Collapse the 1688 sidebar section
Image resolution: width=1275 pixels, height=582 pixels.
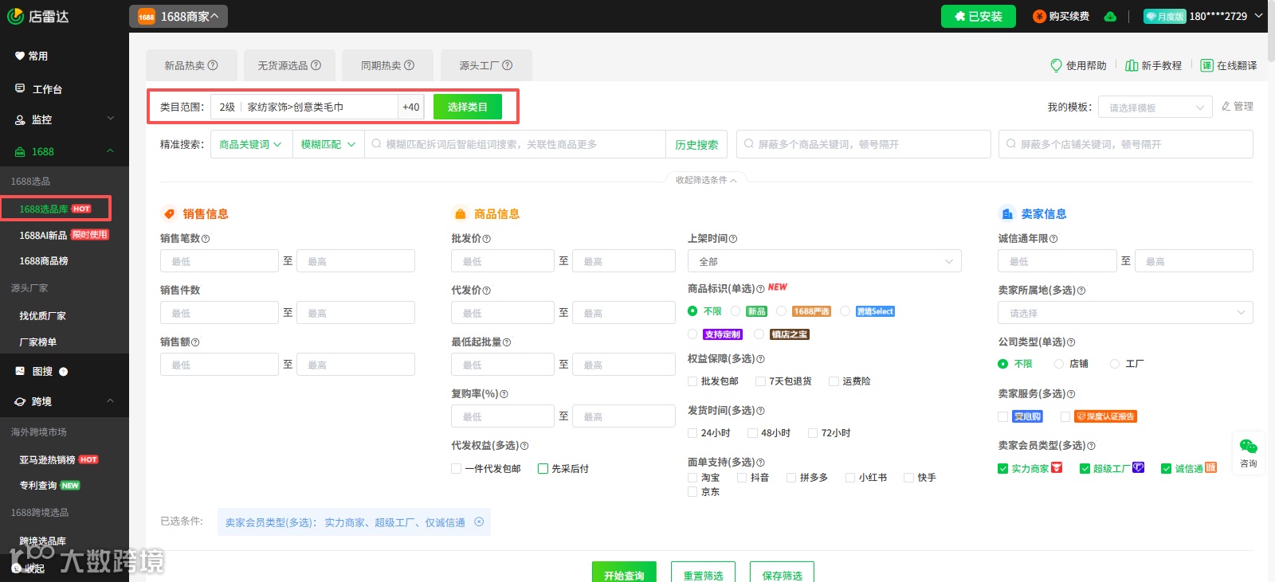pyautogui.click(x=110, y=151)
